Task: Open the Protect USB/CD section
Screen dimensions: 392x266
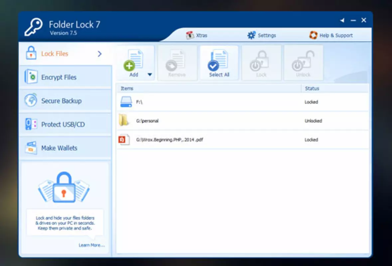Action: (65, 124)
